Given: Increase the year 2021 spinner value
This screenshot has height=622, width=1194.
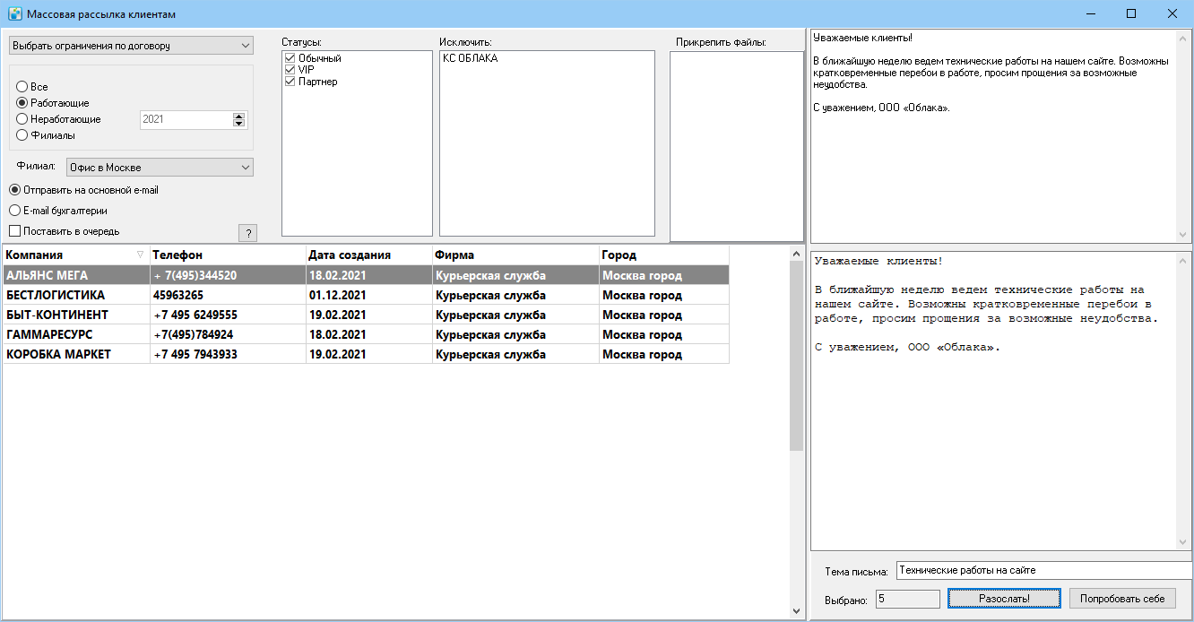Looking at the screenshot, I should [238, 116].
